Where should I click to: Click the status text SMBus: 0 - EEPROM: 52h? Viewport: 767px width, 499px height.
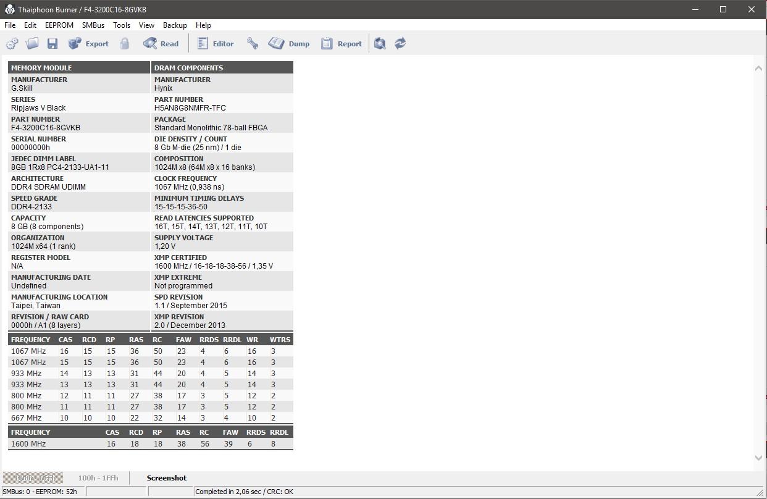click(40, 492)
